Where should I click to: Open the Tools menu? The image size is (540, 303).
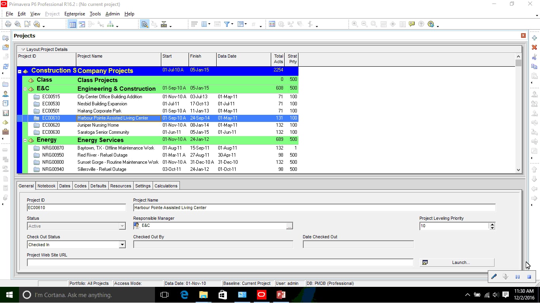click(95, 14)
